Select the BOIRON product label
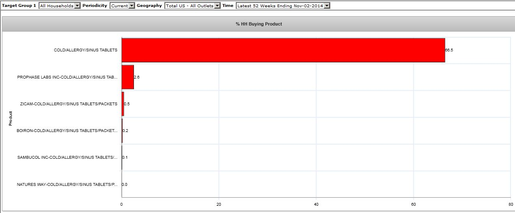Viewport: 515px width, 213px height. 67,131
